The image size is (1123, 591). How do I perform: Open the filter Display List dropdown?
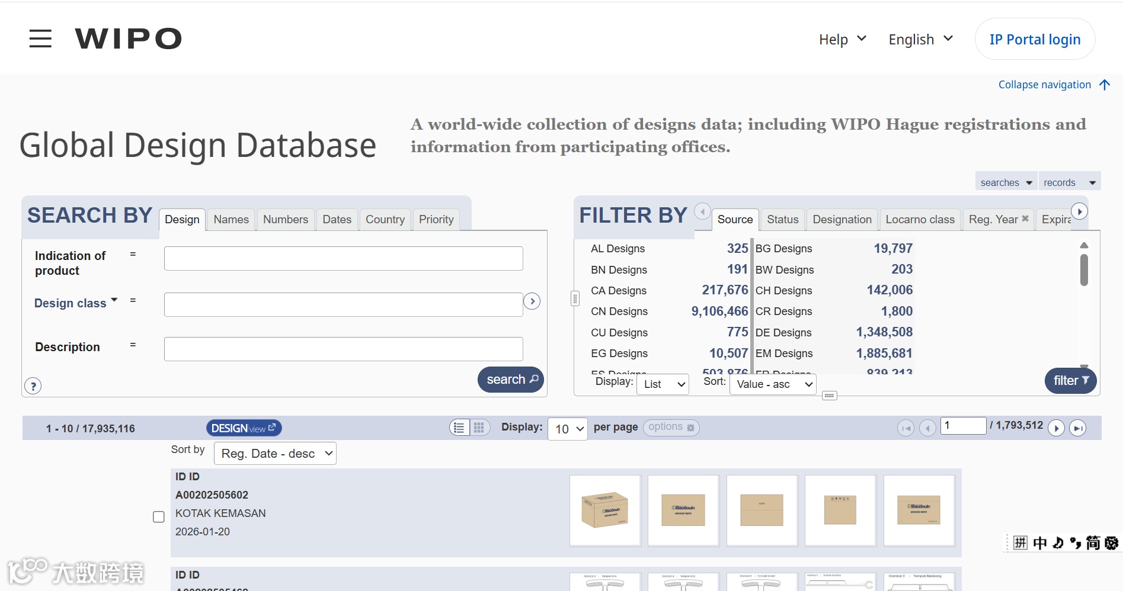click(x=663, y=384)
